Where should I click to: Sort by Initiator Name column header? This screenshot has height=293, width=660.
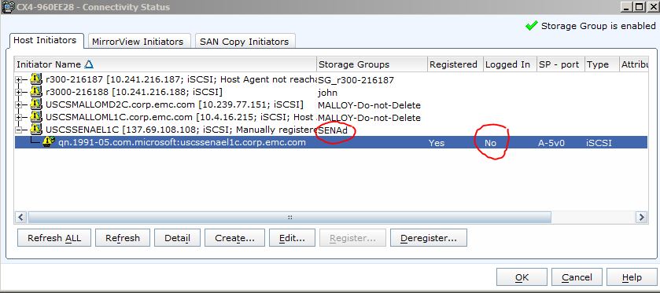pyautogui.click(x=165, y=64)
